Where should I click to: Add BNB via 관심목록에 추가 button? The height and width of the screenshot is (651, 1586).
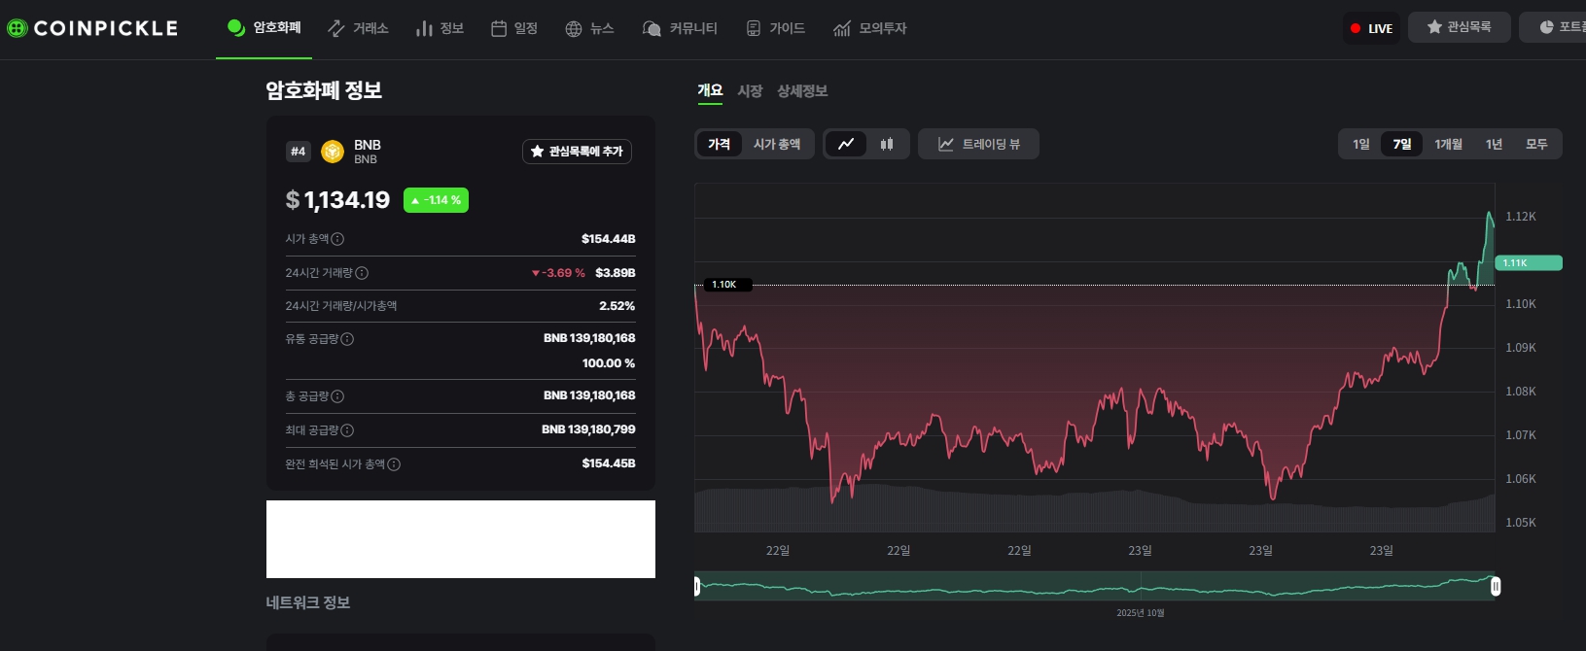coord(577,152)
